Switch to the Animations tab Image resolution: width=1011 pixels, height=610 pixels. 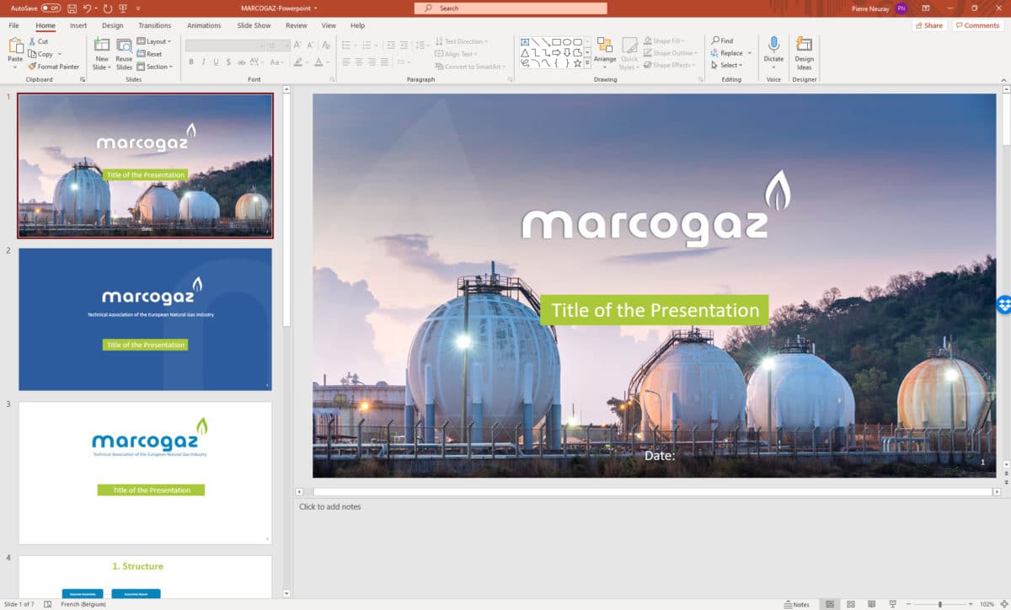click(204, 25)
